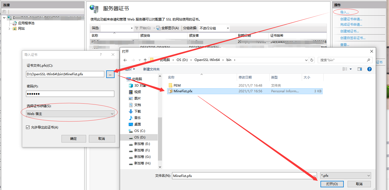The image size is (389, 190).
Task: Toggle the preview pane in the Open dialog
Action: (x=359, y=69)
